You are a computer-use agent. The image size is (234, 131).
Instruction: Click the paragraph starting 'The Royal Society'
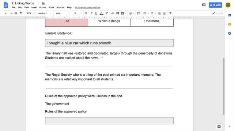[103, 77]
